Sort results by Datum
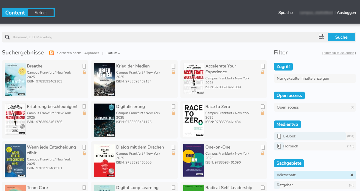360x191 pixels. pyautogui.click(x=113, y=53)
